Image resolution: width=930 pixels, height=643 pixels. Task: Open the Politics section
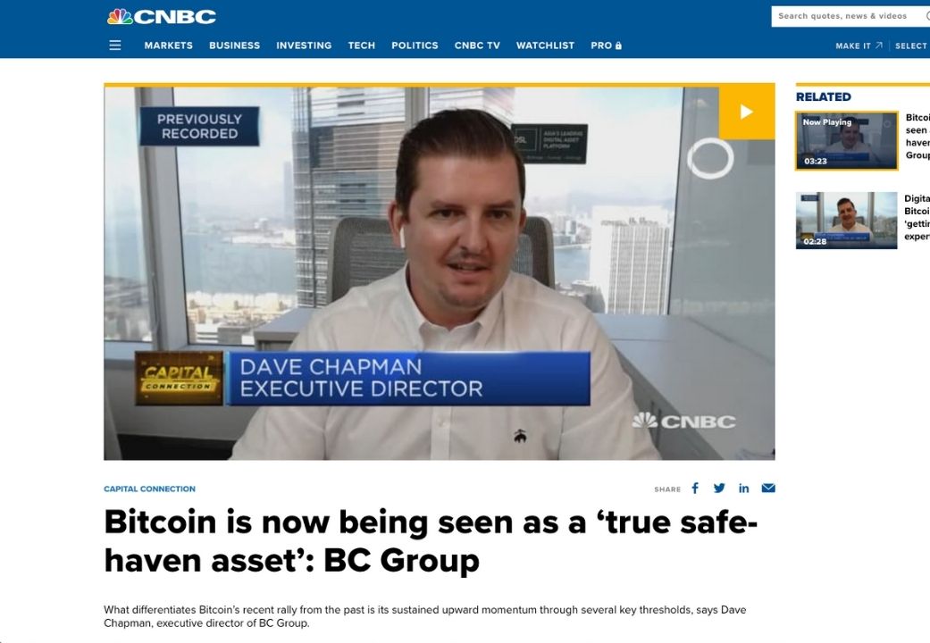(415, 45)
